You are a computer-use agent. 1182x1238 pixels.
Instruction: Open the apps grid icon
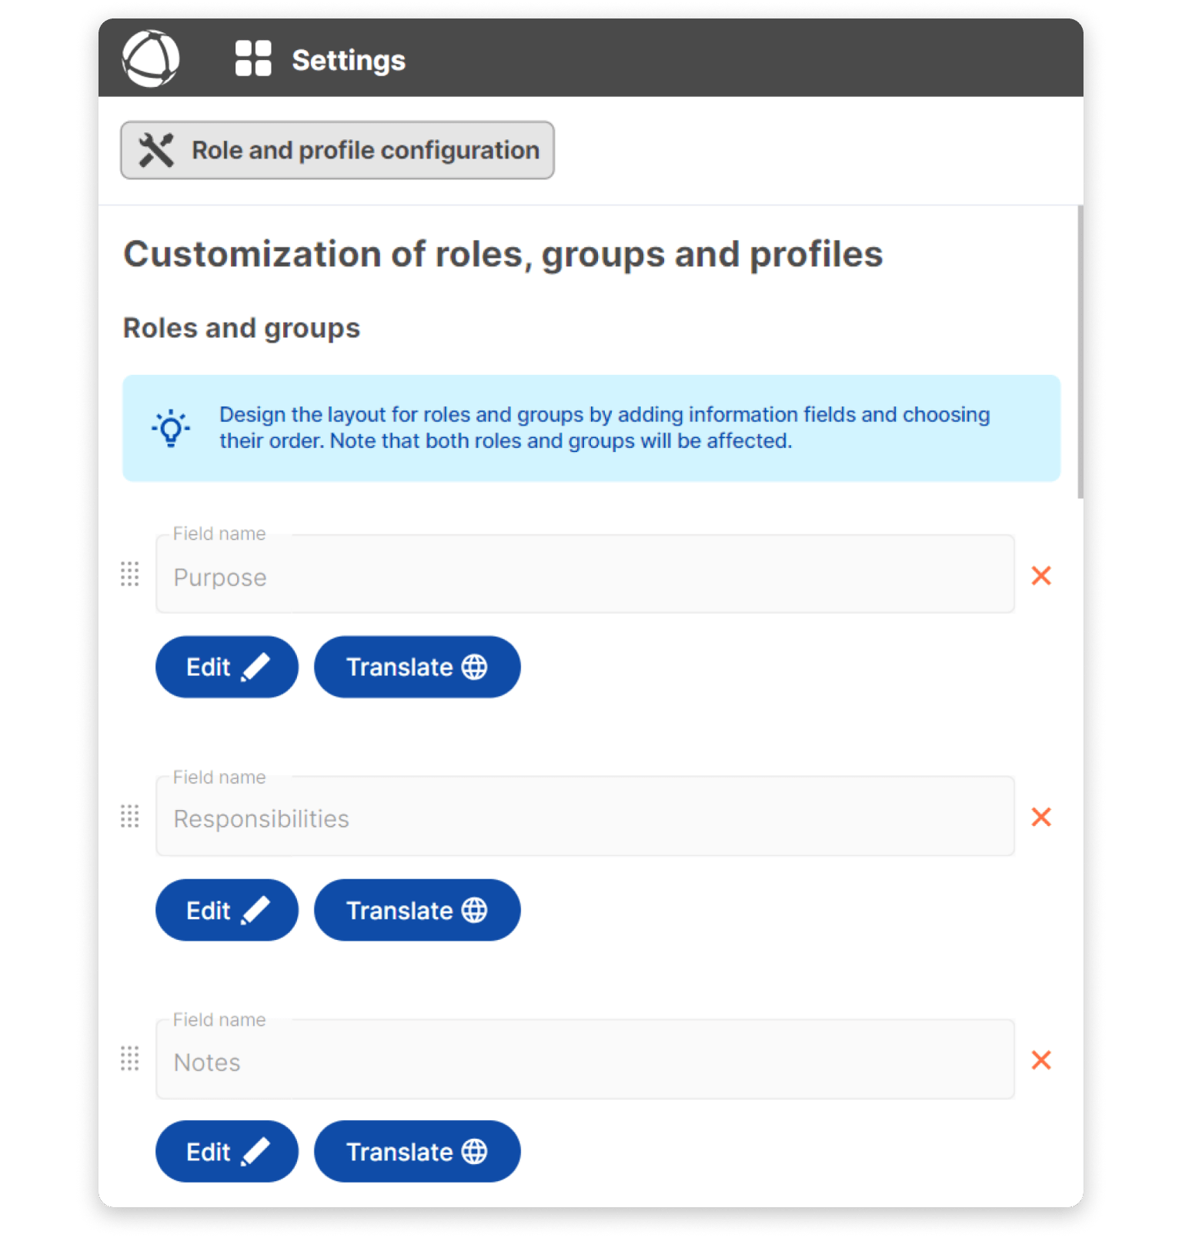pos(253,59)
